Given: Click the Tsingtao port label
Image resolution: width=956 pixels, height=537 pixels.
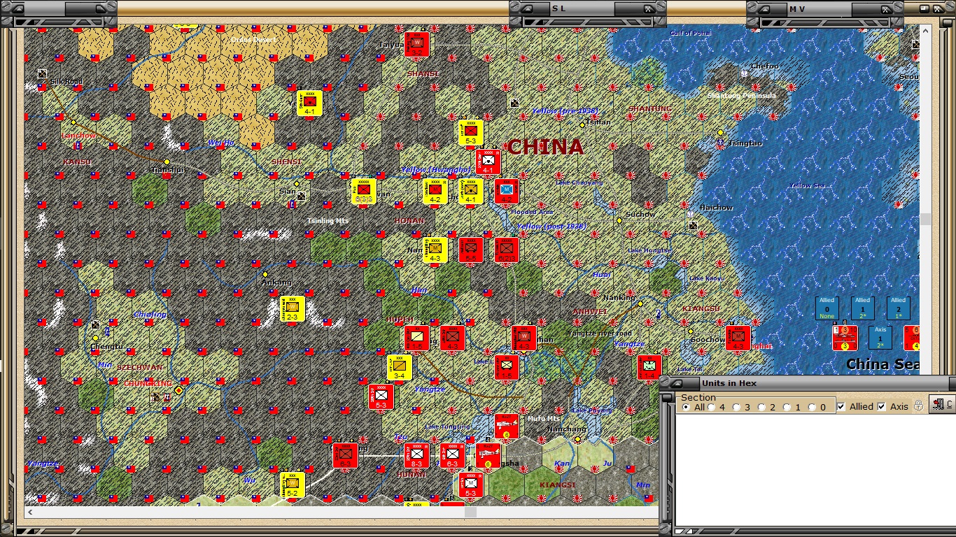Looking at the screenshot, I should [x=745, y=143].
